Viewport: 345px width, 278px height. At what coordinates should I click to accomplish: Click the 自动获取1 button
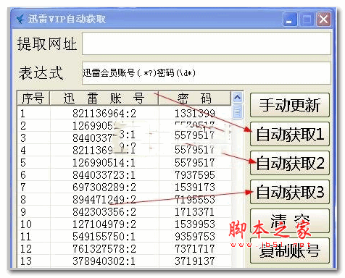pyautogui.click(x=290, y=134)
